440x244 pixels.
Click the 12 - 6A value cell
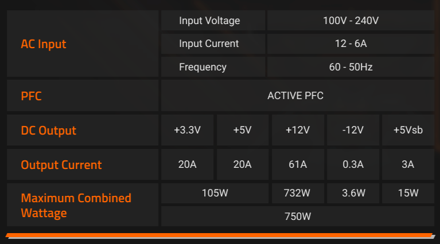pyautogui.click(x=351, y=44)
